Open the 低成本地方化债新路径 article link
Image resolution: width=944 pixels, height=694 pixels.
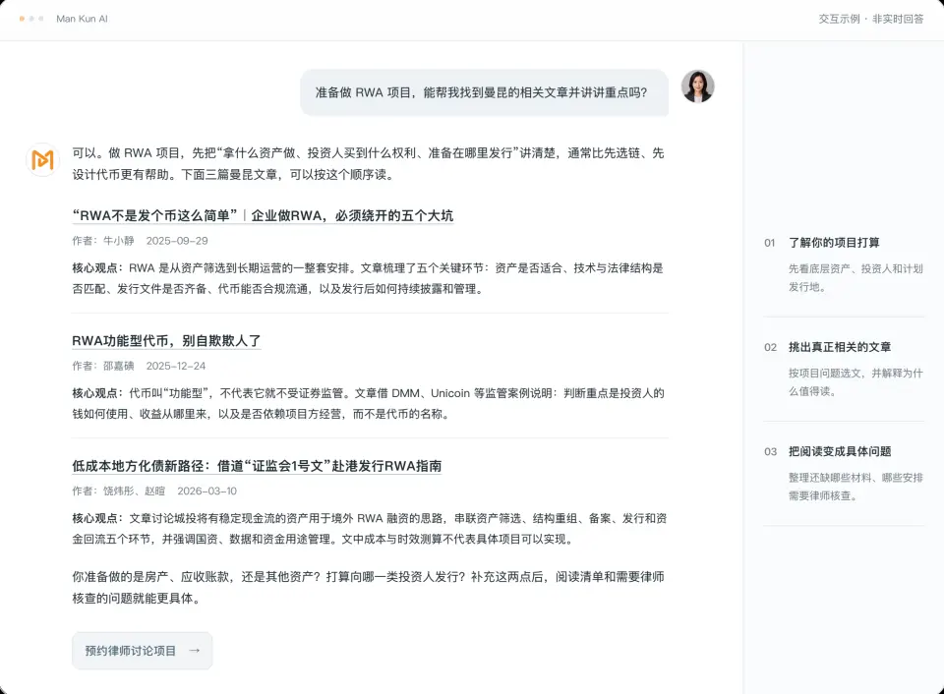click(x=257, y=466)
